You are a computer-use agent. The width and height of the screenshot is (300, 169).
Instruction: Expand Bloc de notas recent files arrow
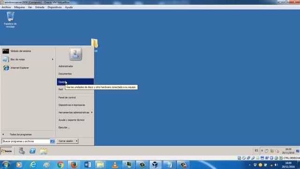(x=52, y=60)
